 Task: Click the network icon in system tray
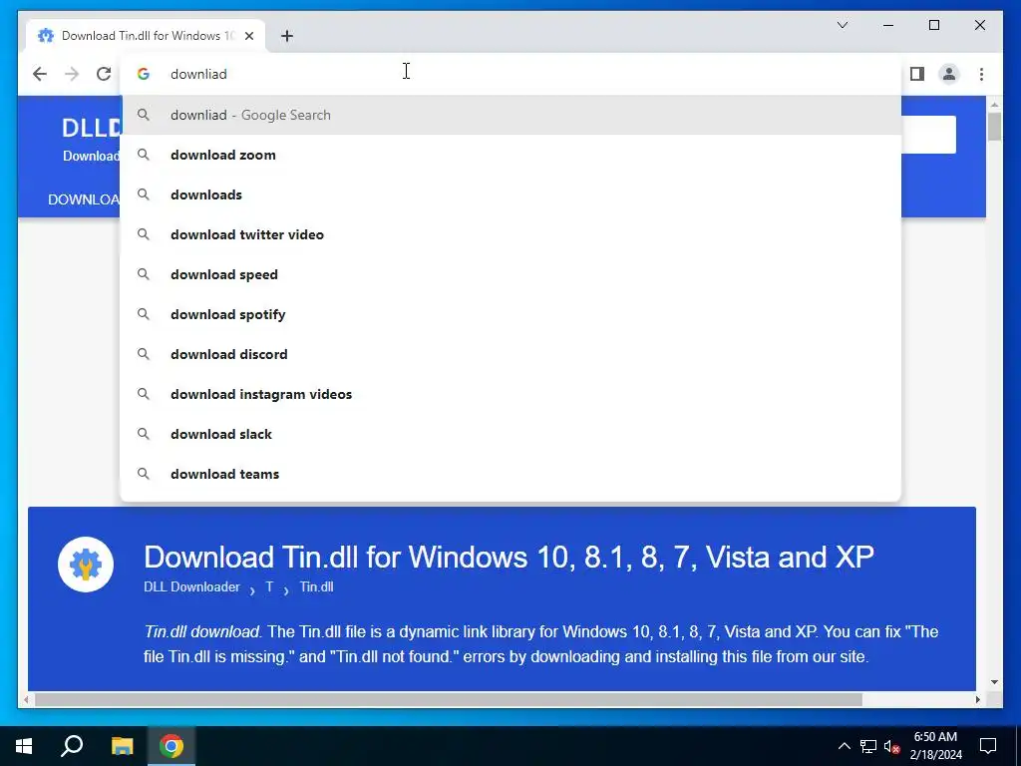[868, 746]
